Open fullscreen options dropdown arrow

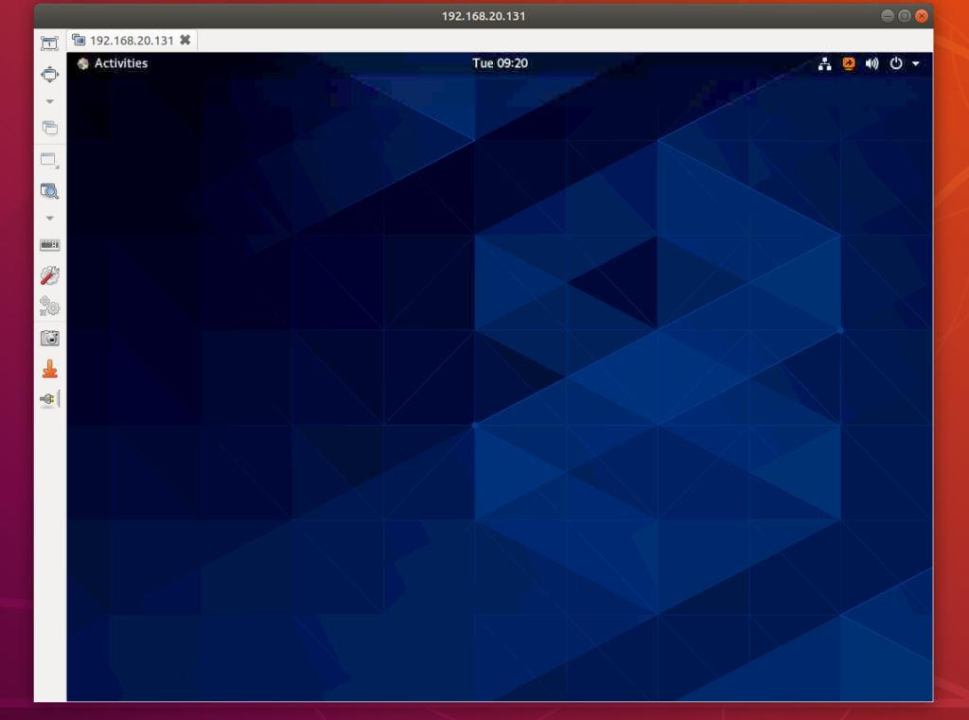tap(50, 101)
